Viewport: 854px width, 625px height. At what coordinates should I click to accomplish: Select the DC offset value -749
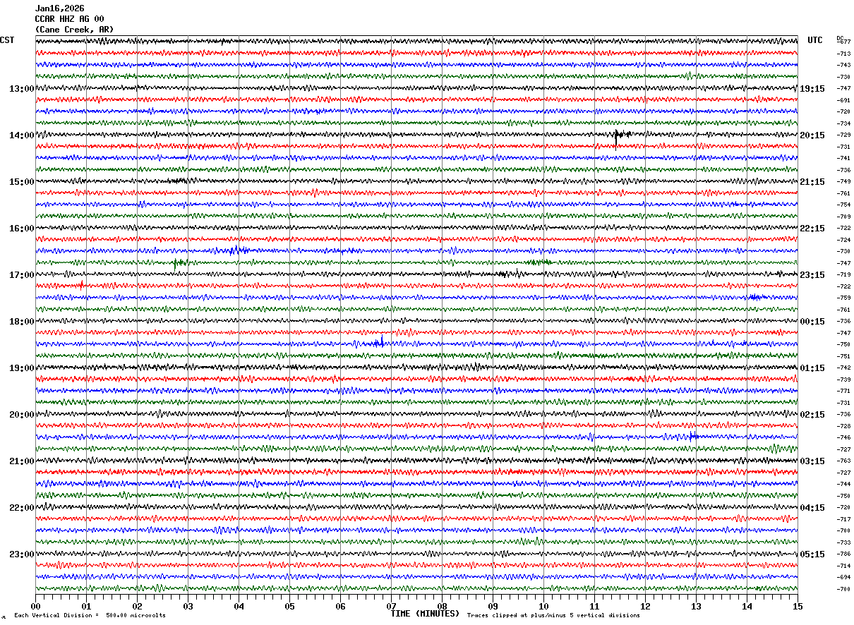click(x=844, y=181)
